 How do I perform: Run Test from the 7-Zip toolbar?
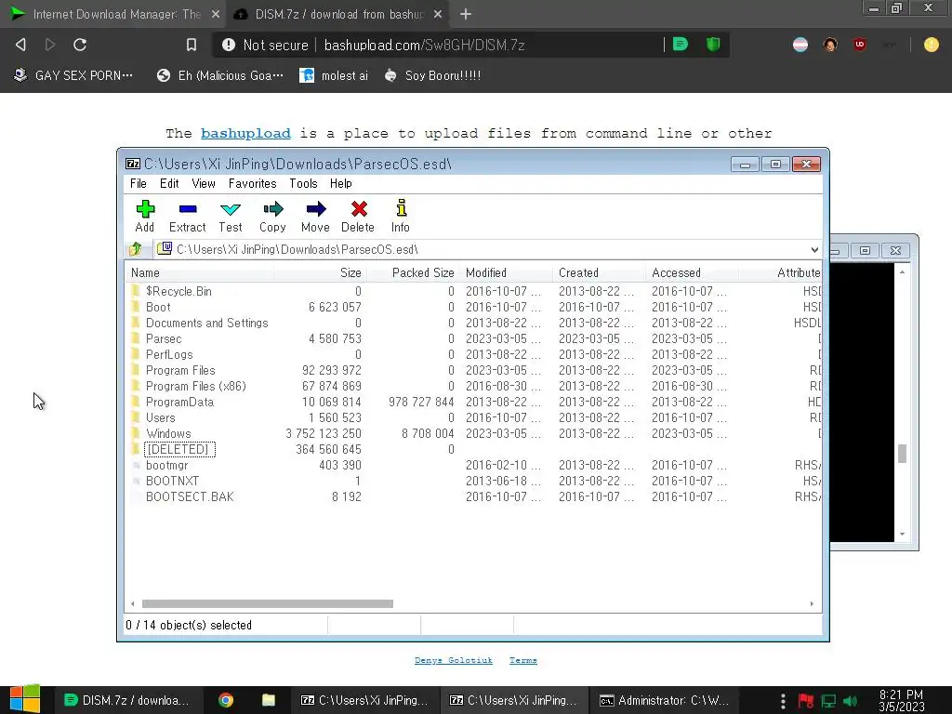coord(231,216)
